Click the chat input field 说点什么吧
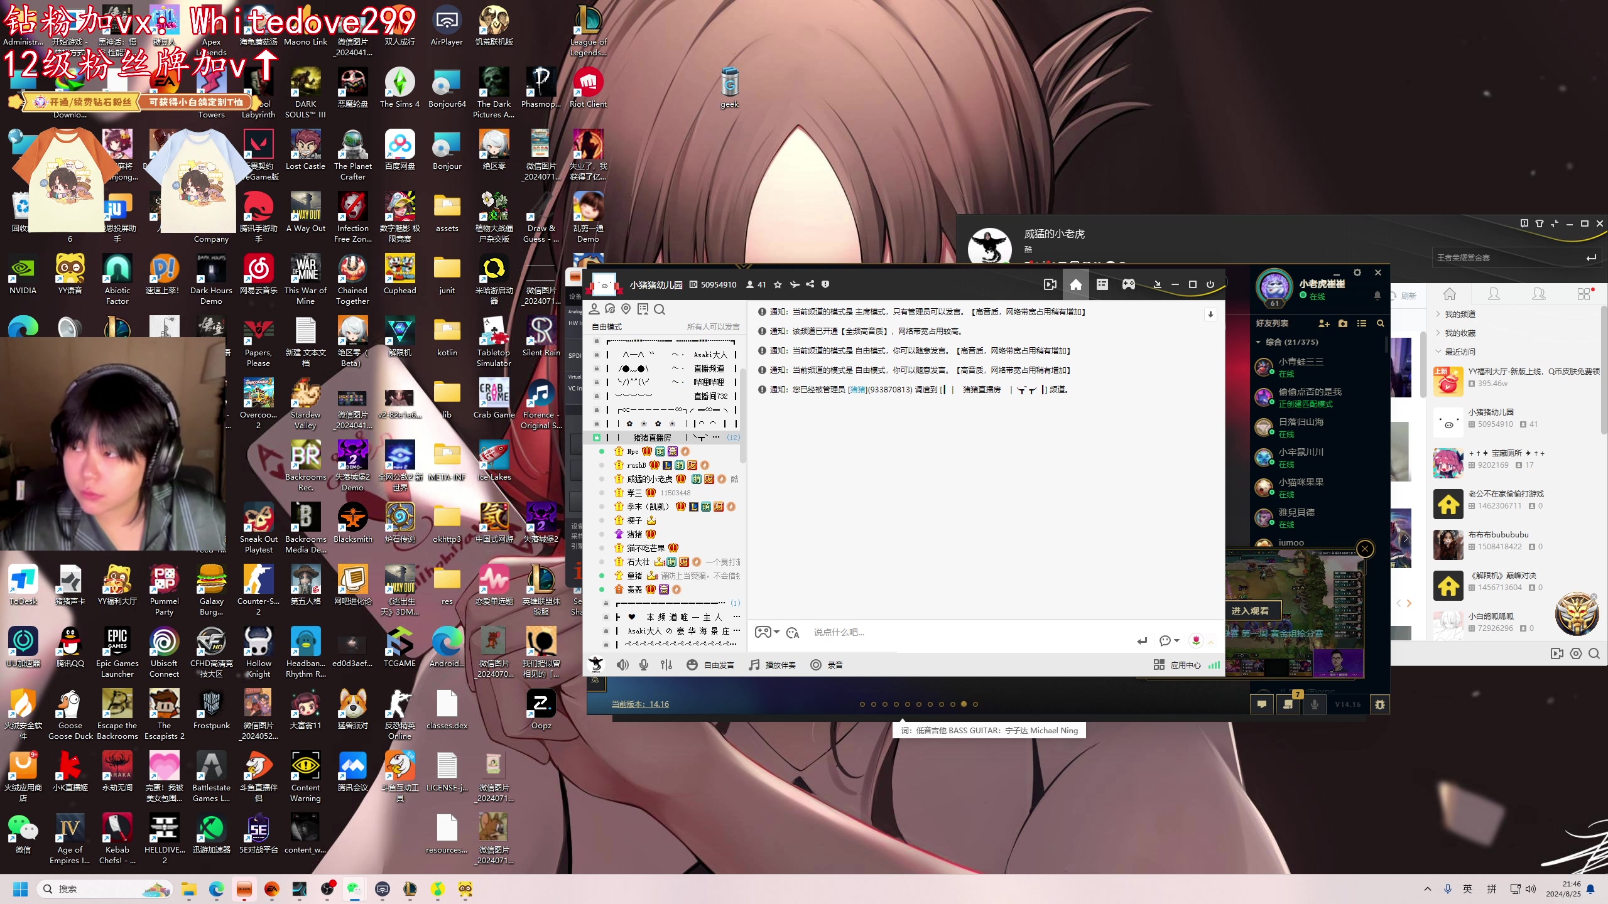The image size is (1608, 904). (x=967, y=632)
